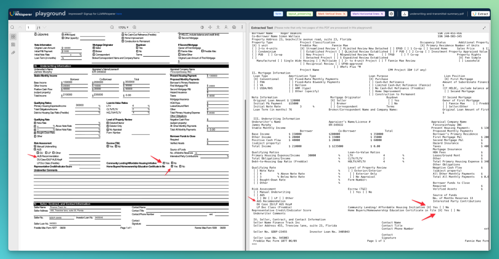The width and height of the screenshot is (499, 259).
Task: Toggle the Manual Underwriting checkbox
Action: point(35,146)
